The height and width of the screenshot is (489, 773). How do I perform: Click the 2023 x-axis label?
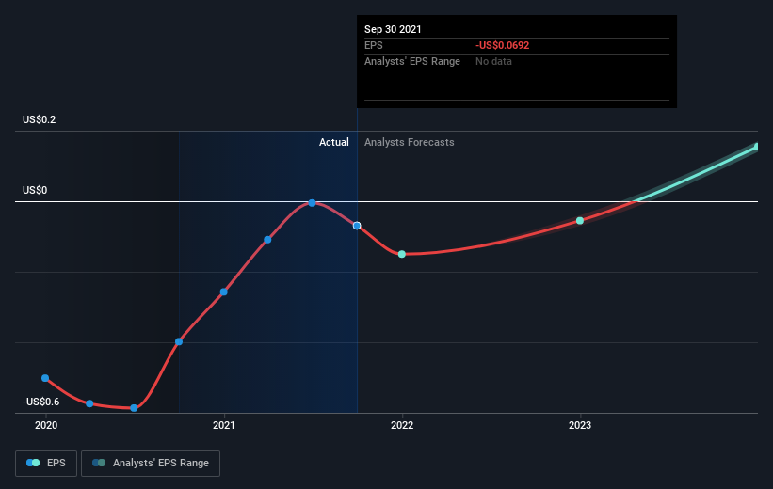pyautogui.click(x=580, y=425)
